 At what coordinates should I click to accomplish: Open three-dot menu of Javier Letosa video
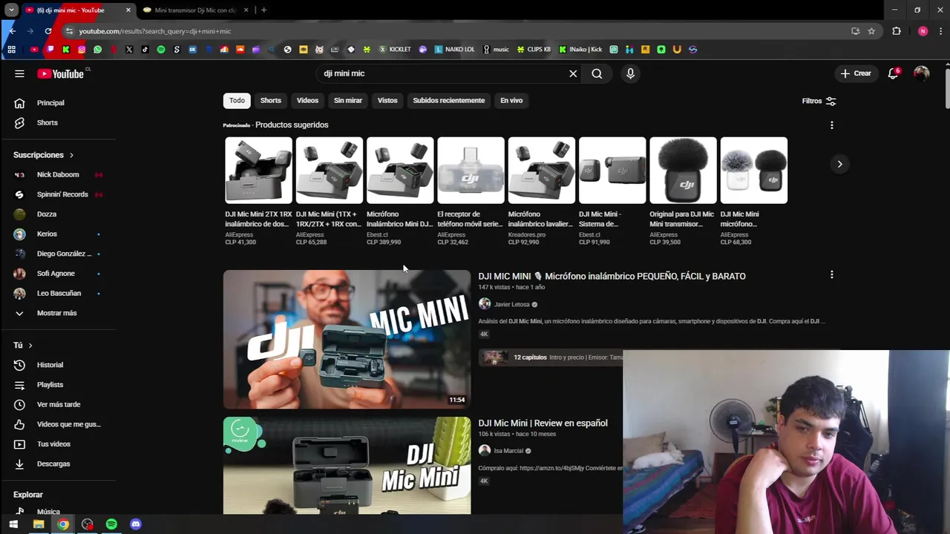pos(831,274)
